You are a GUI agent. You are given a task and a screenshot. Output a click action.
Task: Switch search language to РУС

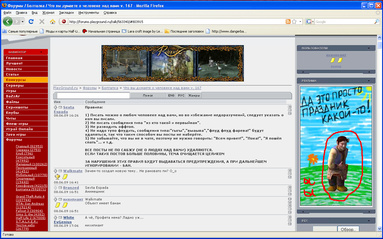pos(181,95)
